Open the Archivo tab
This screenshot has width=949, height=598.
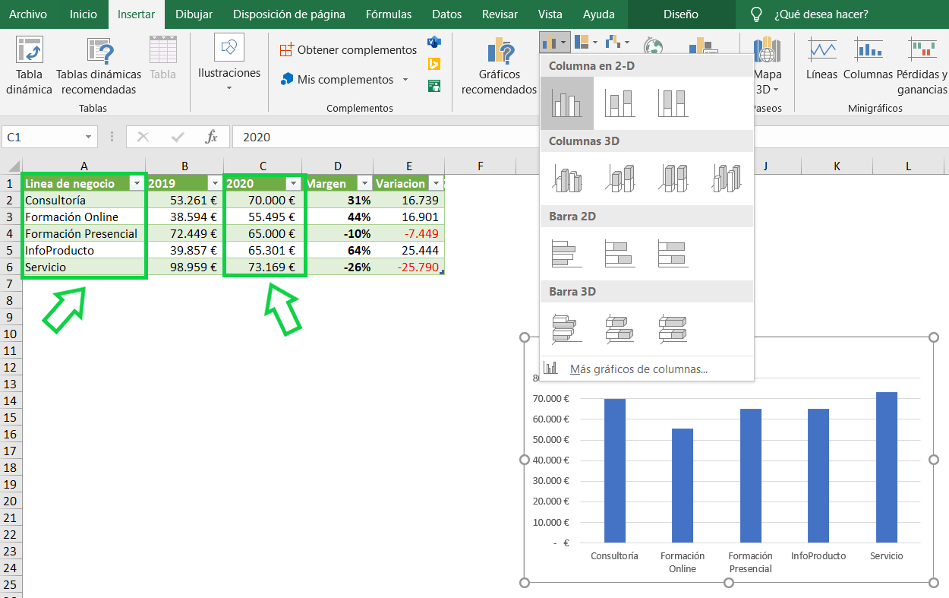point(28,14)
